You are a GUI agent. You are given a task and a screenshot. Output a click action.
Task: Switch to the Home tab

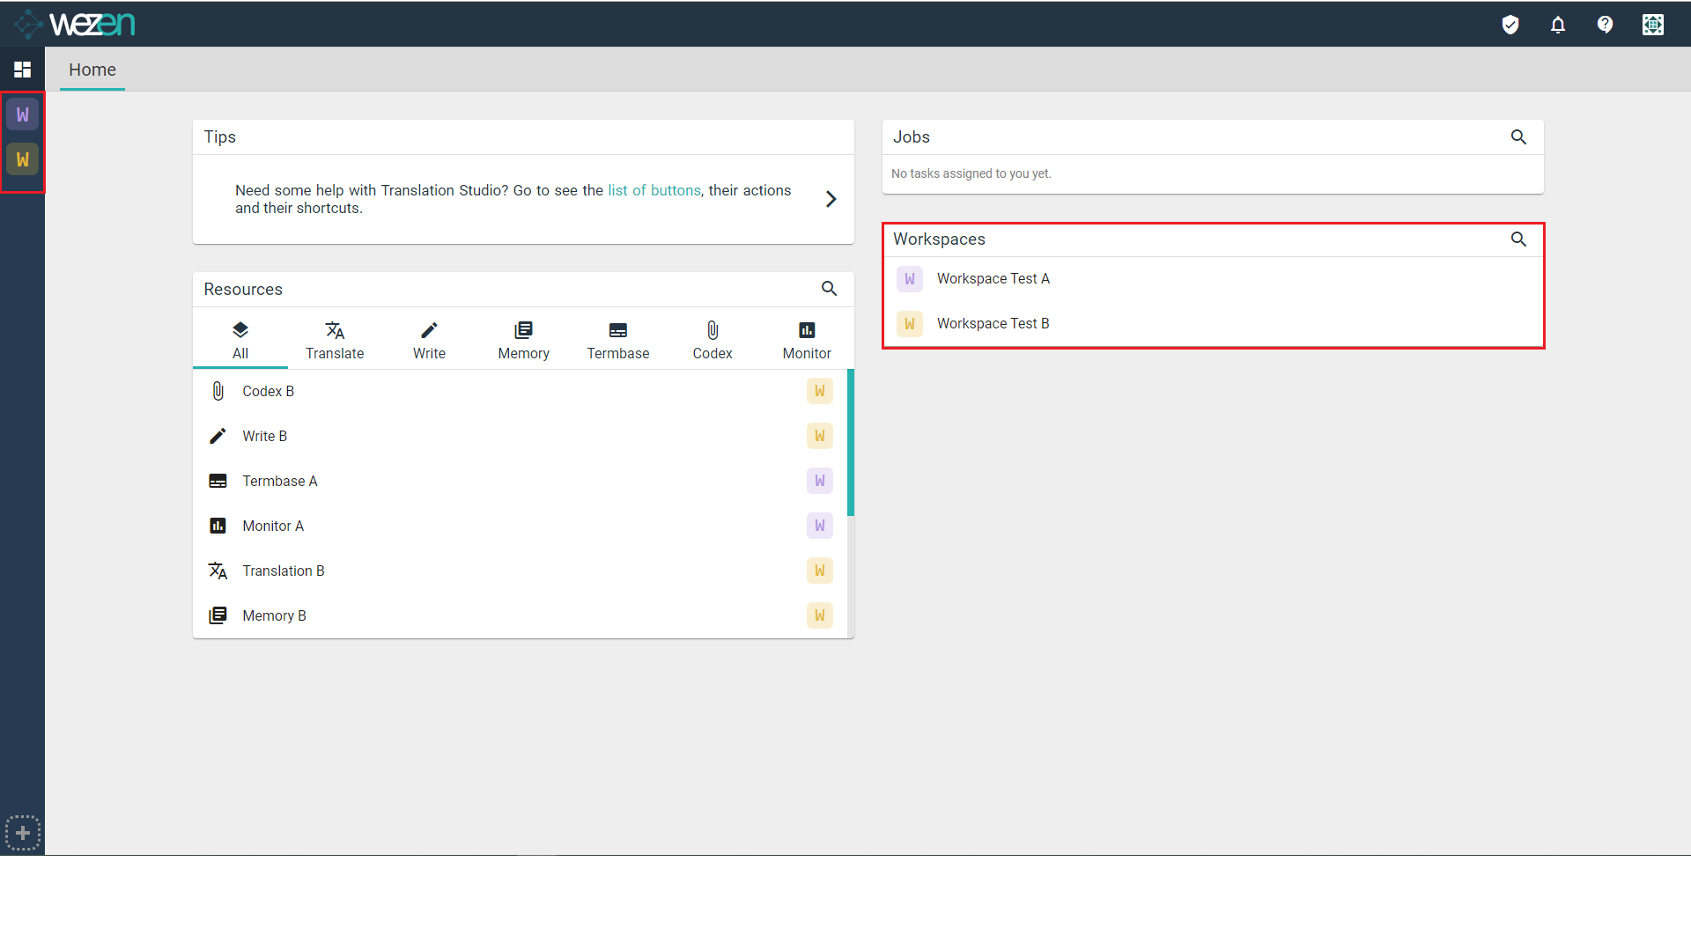pos(92,70)
